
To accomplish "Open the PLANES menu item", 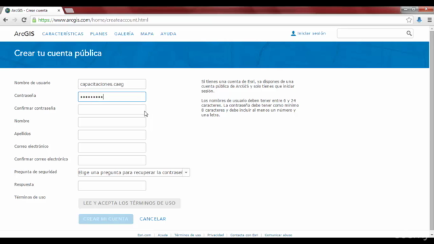I will click(99, 34).
